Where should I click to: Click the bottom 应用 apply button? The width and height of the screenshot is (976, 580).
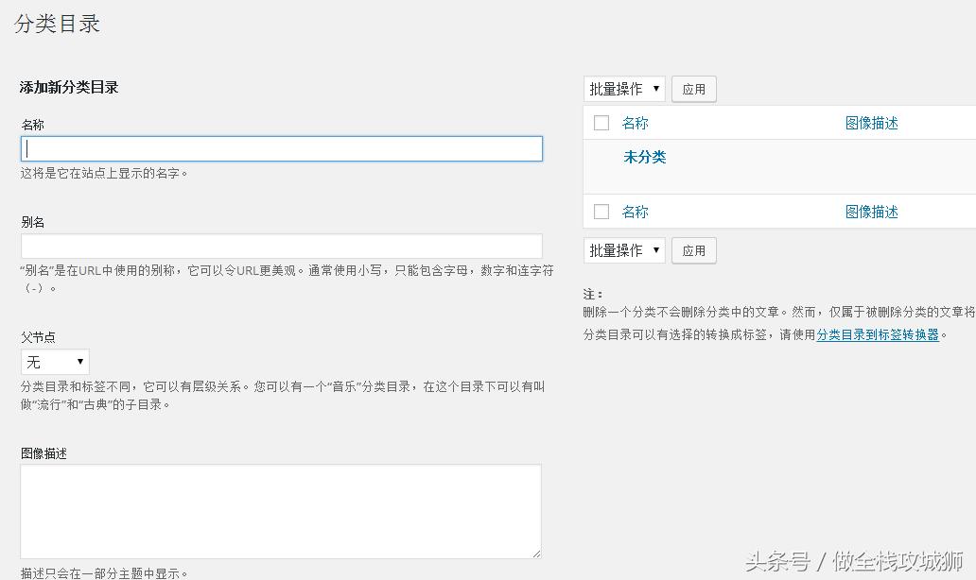693,249
